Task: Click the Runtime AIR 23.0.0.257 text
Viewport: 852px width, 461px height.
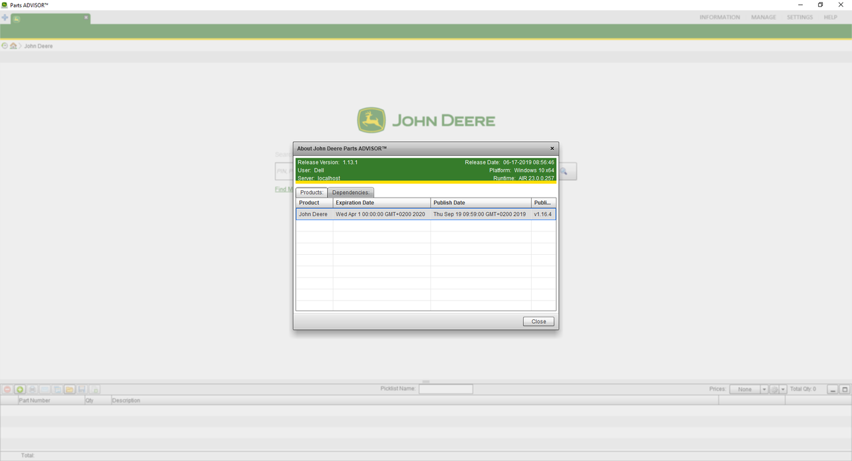Action: pyautogui.click(x=523, y=178)
